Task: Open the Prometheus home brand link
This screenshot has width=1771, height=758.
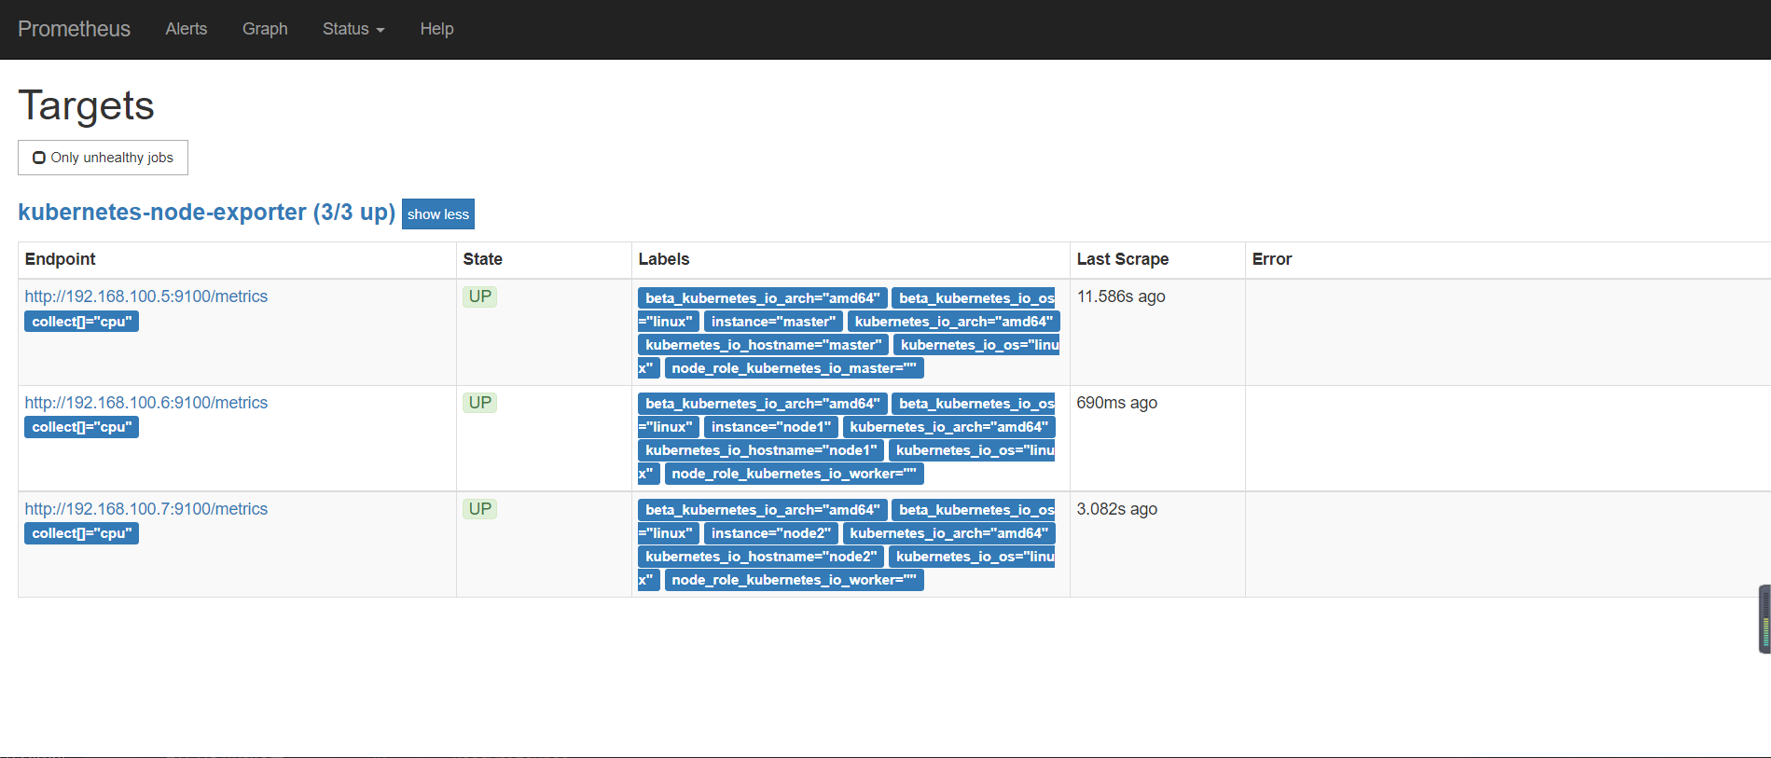Action: pyautogui.click(x=74, y=29)
